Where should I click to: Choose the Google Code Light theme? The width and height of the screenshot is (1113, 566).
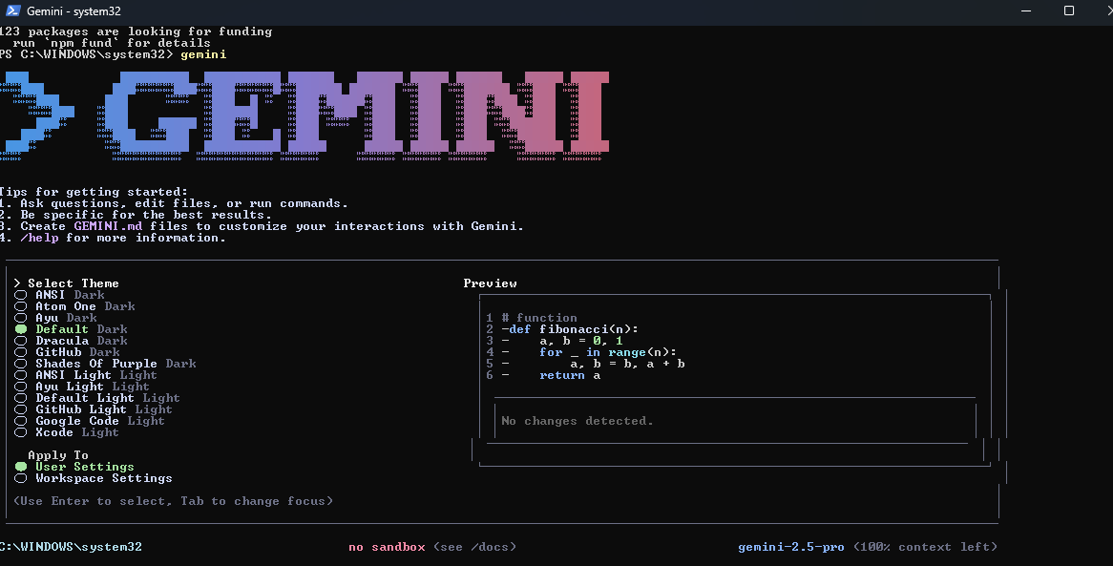click(90, 420)
